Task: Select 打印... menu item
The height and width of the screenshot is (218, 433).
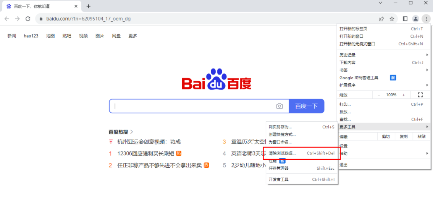Action: (x=384, y=104)
